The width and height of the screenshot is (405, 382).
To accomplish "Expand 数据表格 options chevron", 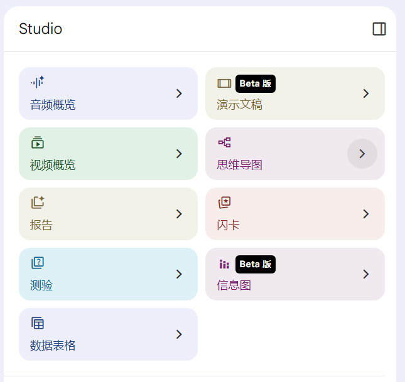I will 179,334.
